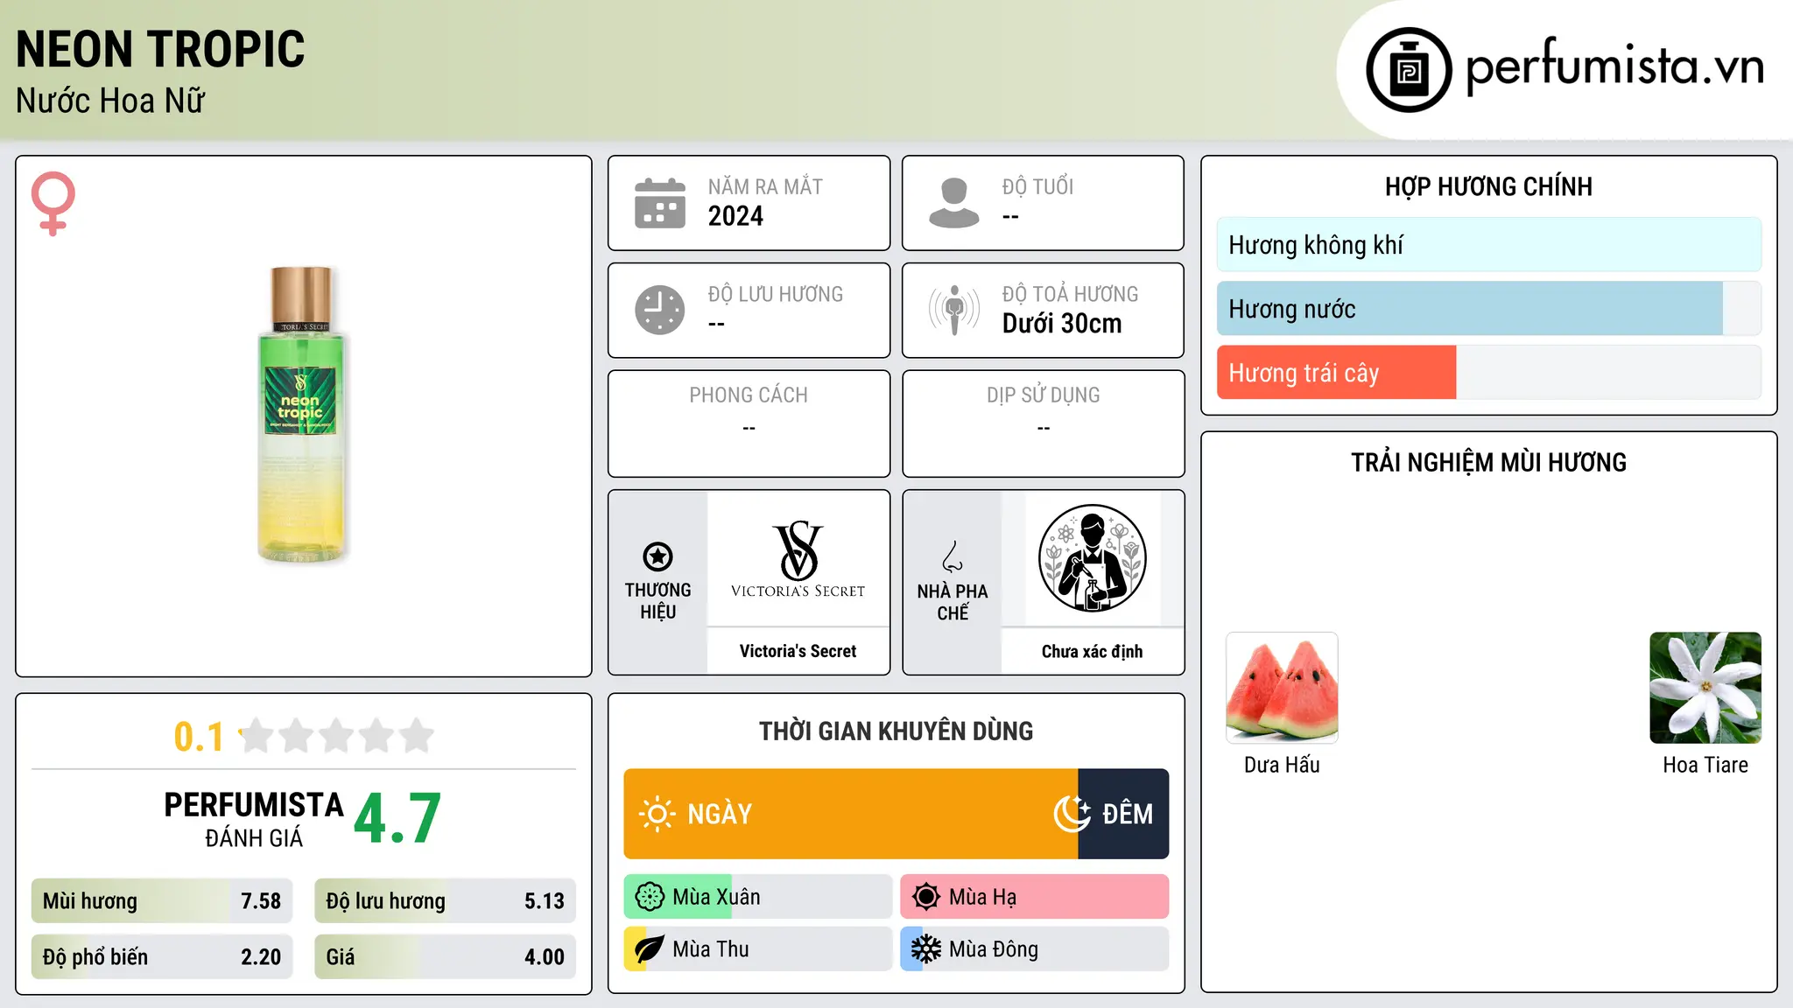Click the orange 0.1 rating number
Viewport: 1793px width, 1008px height.
pos(199,737)
